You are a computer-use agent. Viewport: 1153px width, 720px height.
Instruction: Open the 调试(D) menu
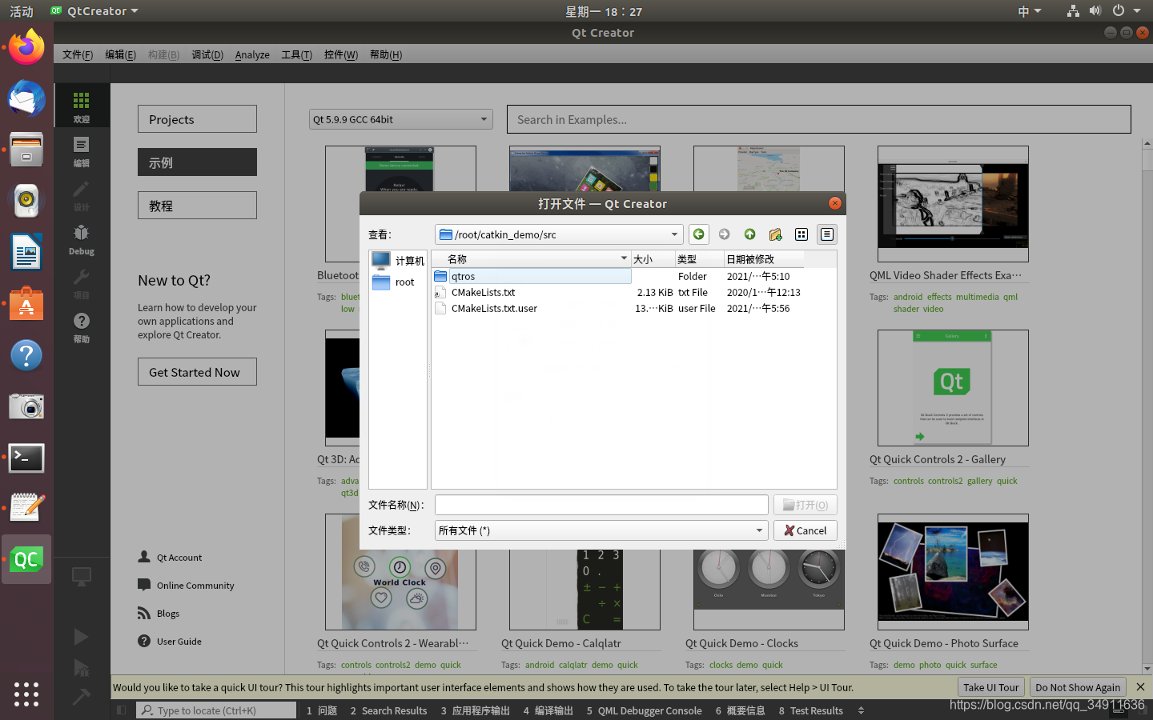pyautogui.click(x=207, y=54)
